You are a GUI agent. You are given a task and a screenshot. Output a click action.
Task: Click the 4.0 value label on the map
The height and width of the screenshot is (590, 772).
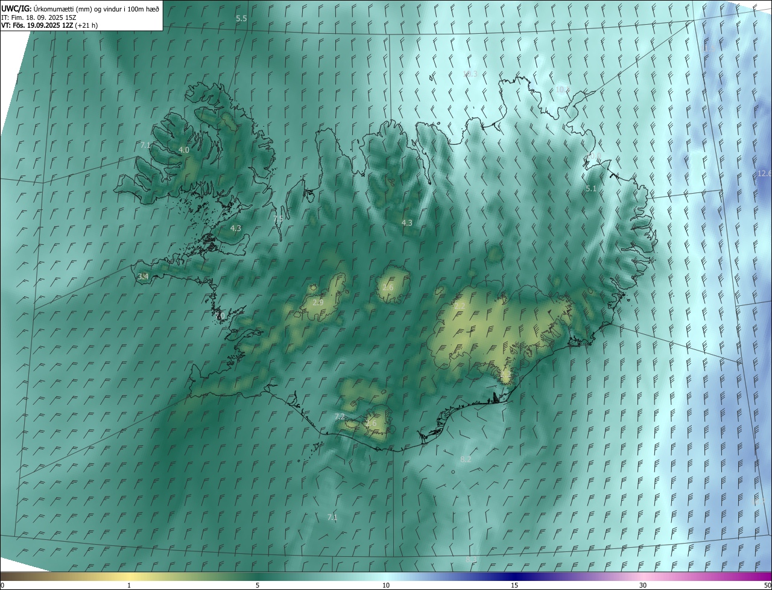point(184,150)
